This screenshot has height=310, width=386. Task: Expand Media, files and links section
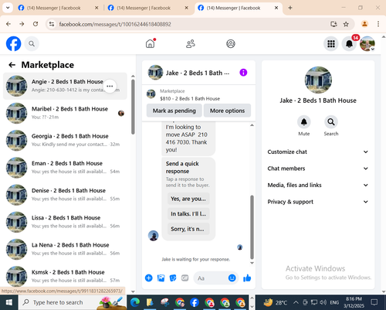(318, 185)
